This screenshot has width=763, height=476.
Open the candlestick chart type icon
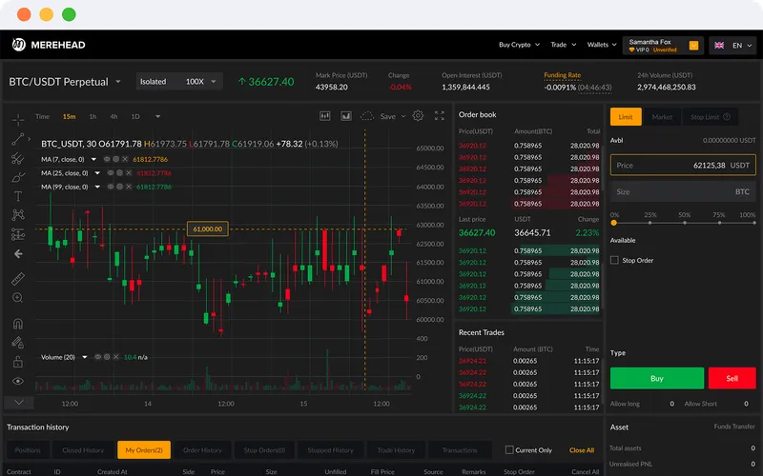coord(325,116)
